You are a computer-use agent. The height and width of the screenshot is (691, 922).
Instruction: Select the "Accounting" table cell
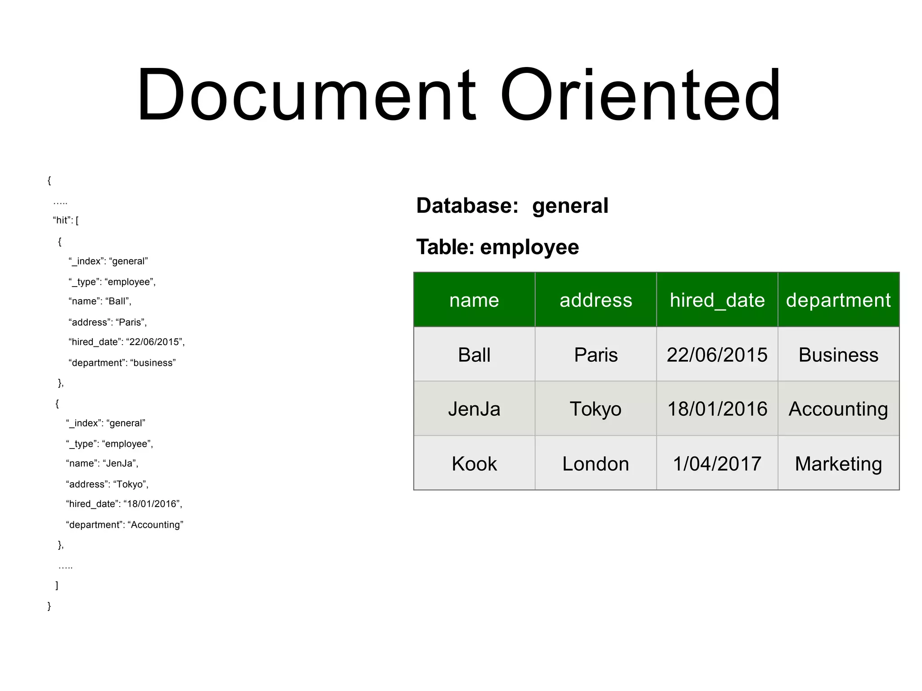tap(838, 408)
